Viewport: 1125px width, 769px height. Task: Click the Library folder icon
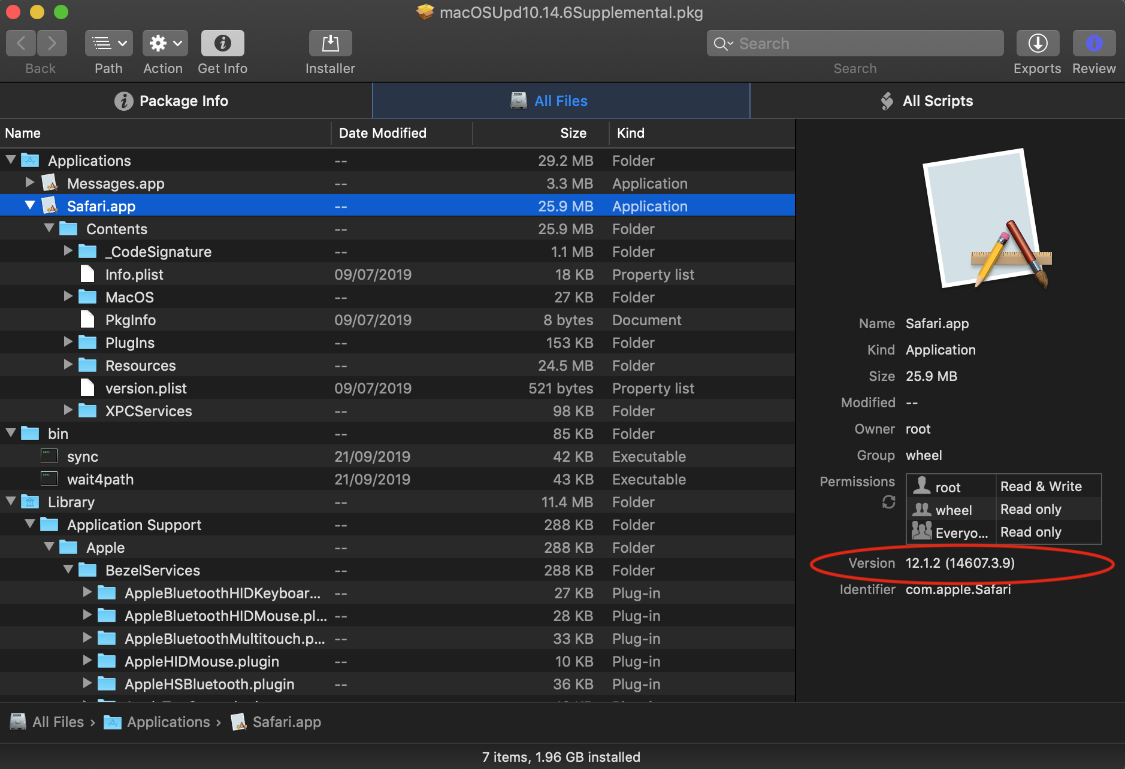[30, 501]
